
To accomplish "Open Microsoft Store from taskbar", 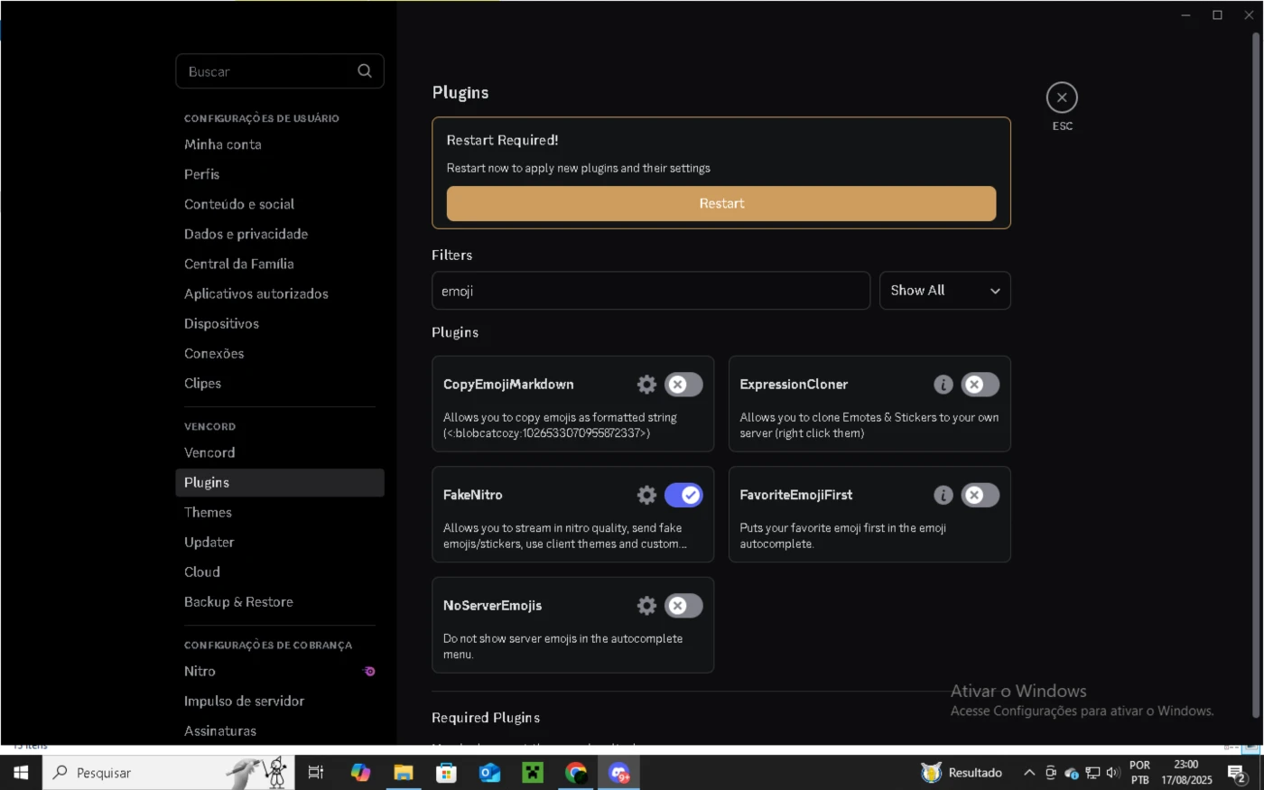I will pyautogui.click(x=447, y=773).
